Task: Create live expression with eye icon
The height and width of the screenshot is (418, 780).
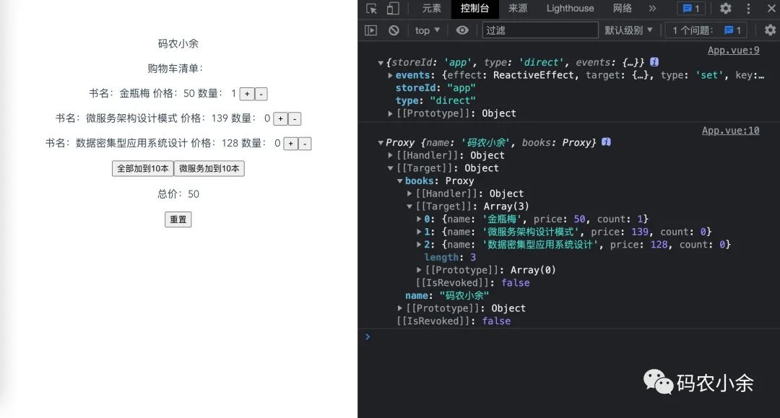Action: 462,30
